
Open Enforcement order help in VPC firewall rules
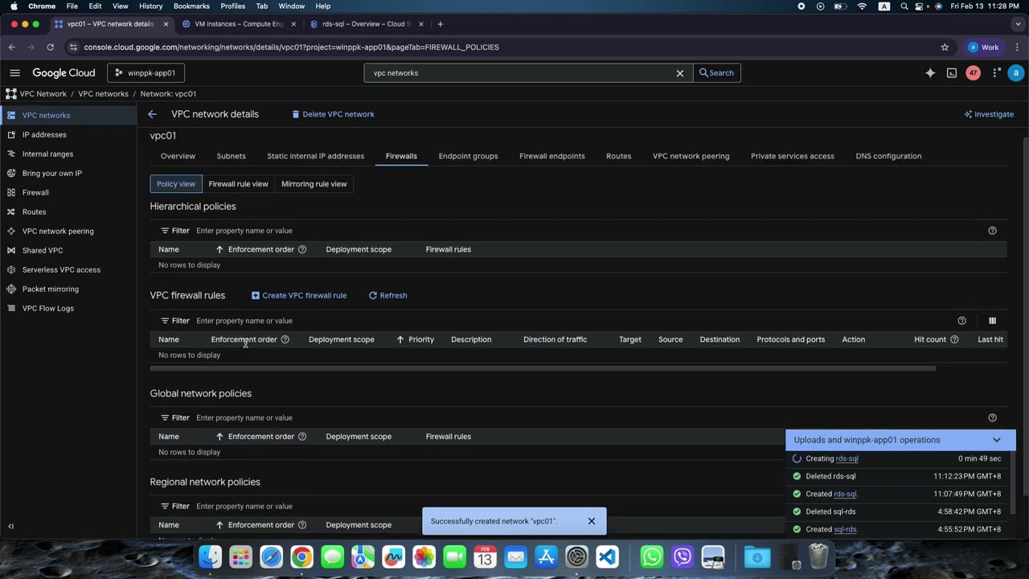click(x=285, y=339)
